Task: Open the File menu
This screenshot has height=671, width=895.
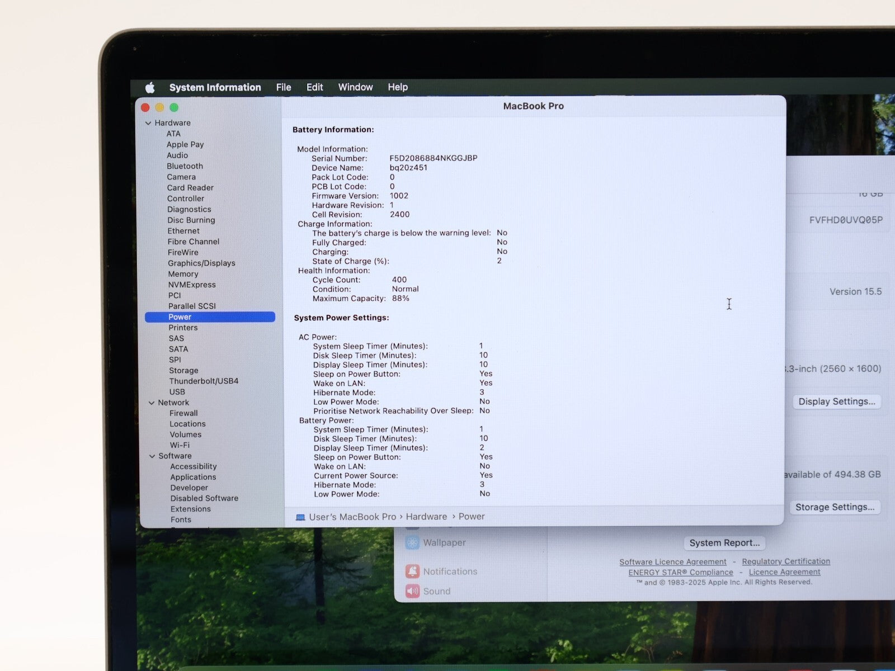Action: [284, 87]
